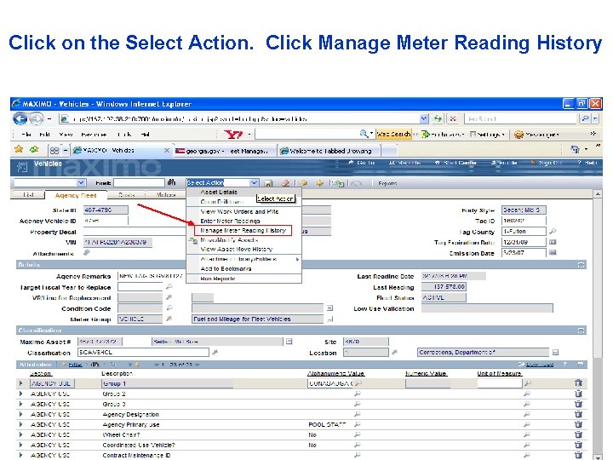Go to previous record yellow arrow
Screen dimensions: 613x460
(x=303, y=183)
